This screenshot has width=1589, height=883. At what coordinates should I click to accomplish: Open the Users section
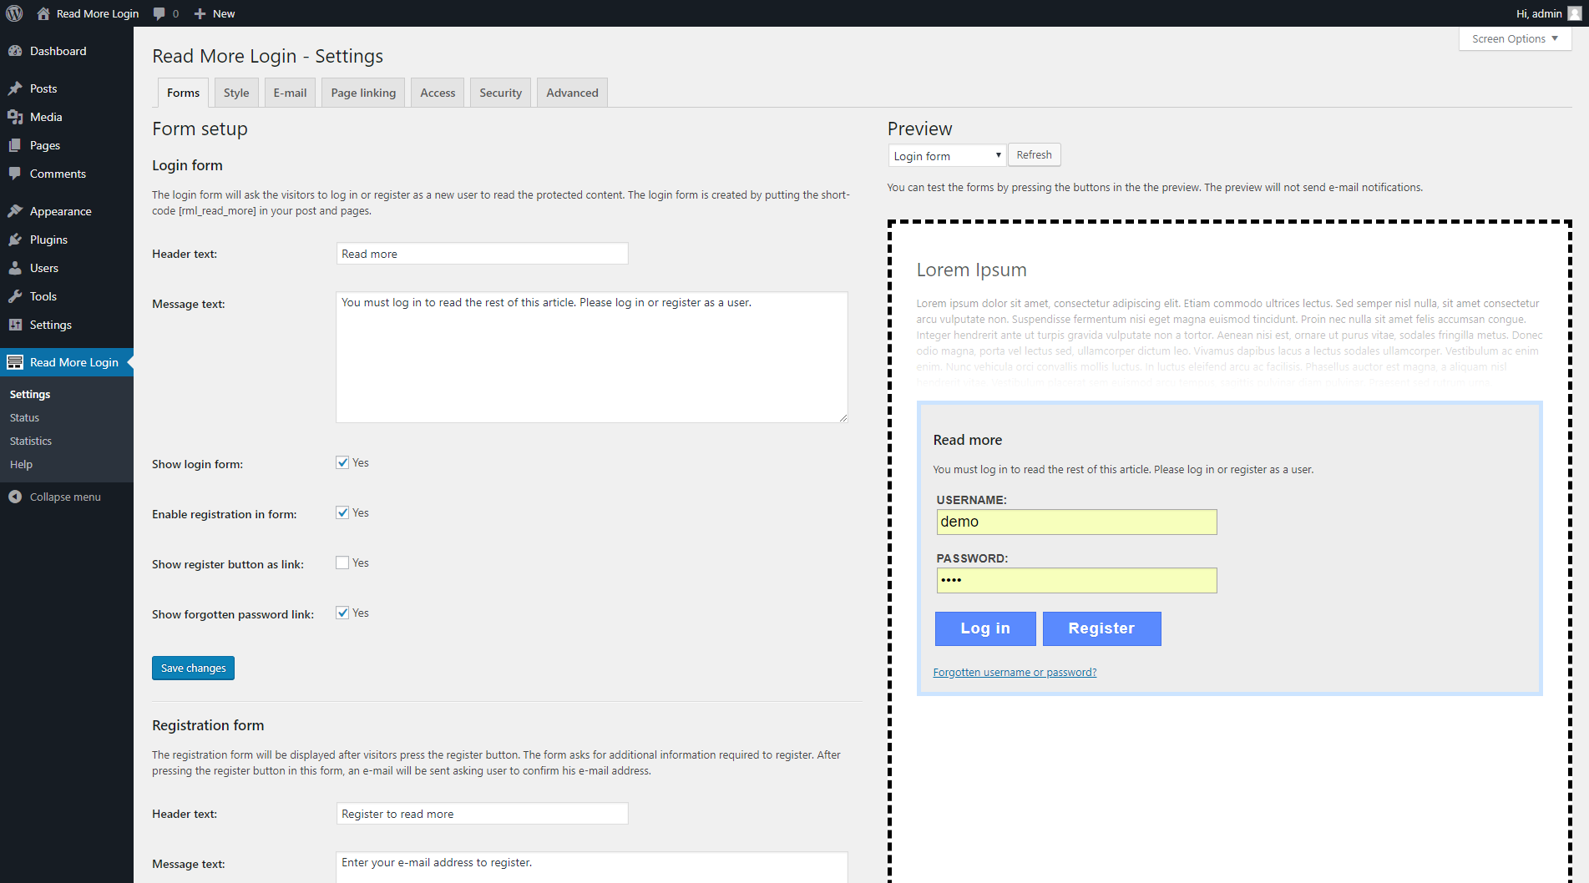43,268
